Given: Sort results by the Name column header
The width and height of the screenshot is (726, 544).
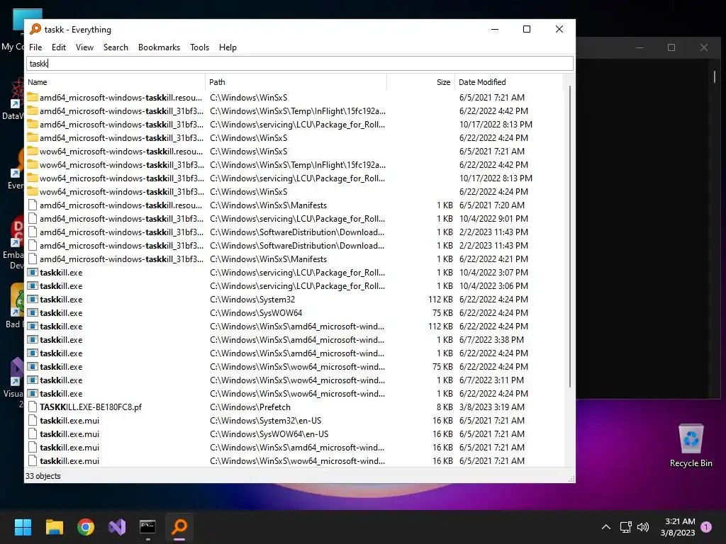Looking at the screenshot, I should tap(115, 82).
